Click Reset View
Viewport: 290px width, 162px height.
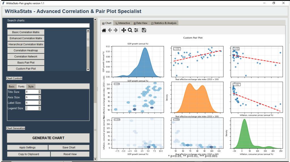70,154
